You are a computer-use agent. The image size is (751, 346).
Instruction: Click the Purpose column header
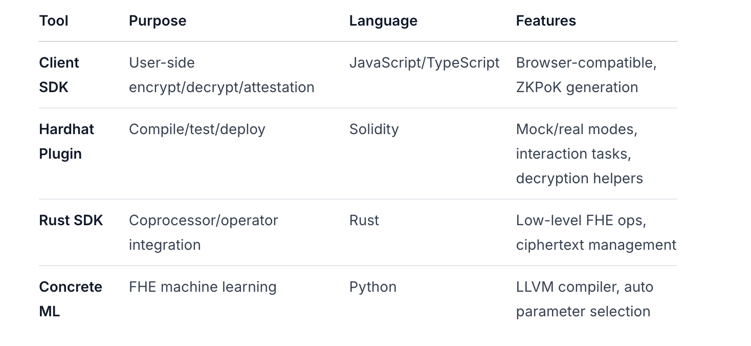click(158, 21)
